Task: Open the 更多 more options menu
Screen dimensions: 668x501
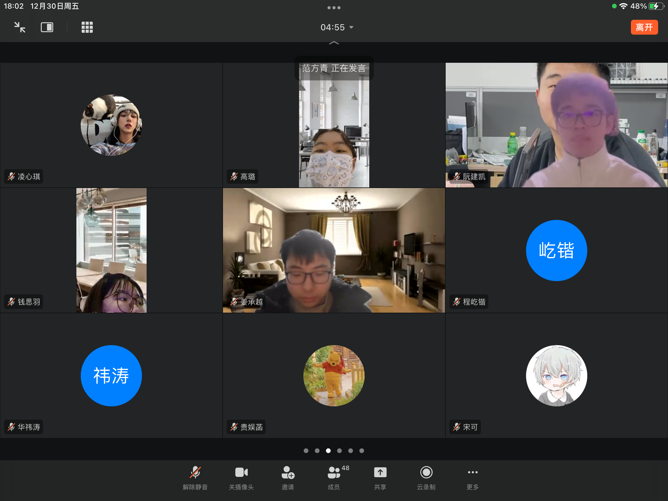Action: click(473, 478)
